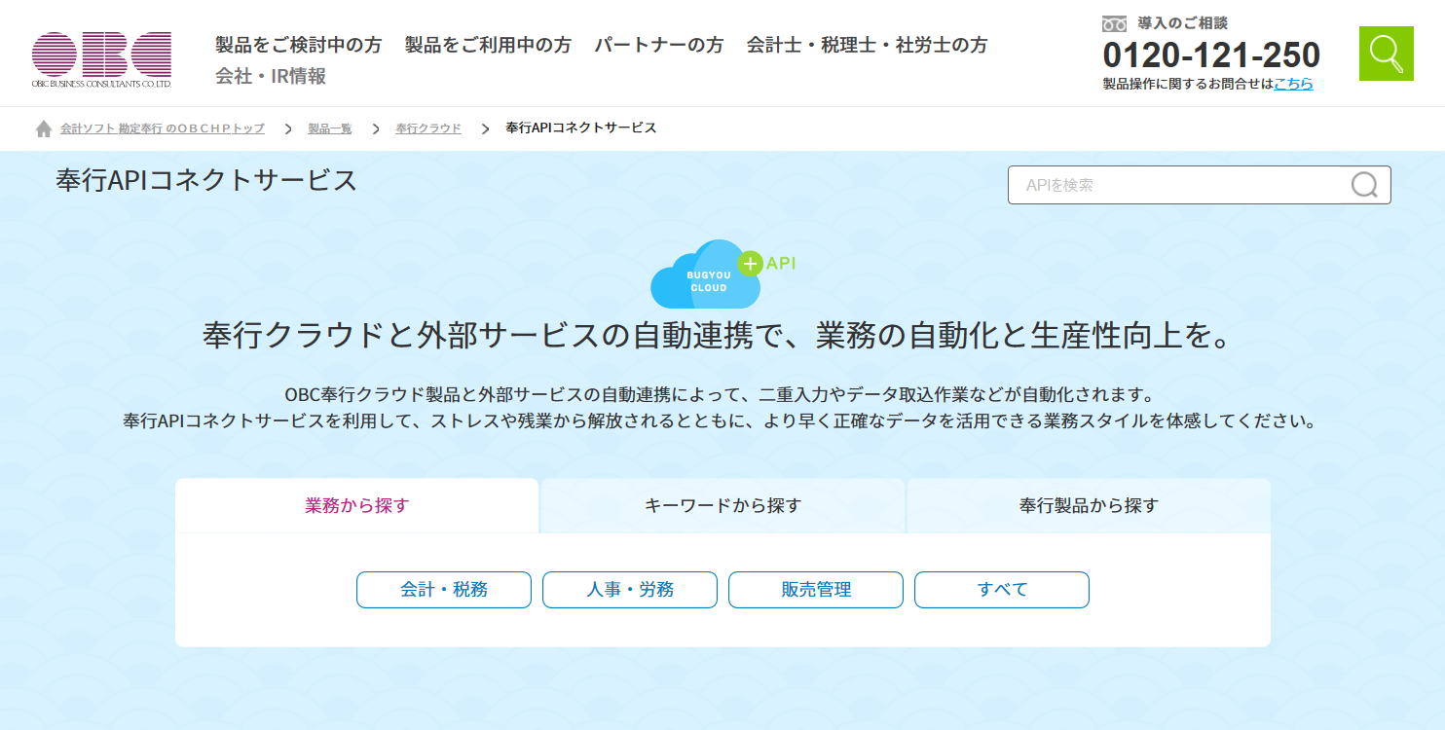Open 製品をご検討中の方 menu
Viewport: 1445px width, 730px height.
(x=299, y=45)
